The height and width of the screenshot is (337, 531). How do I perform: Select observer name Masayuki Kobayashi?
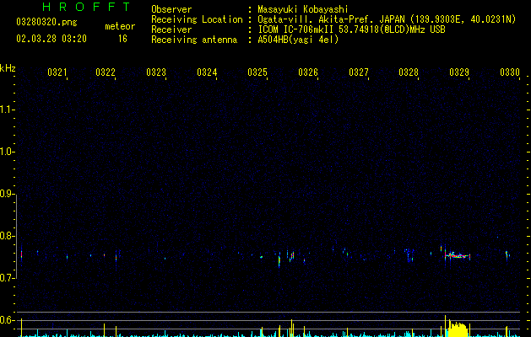[303, 9]
